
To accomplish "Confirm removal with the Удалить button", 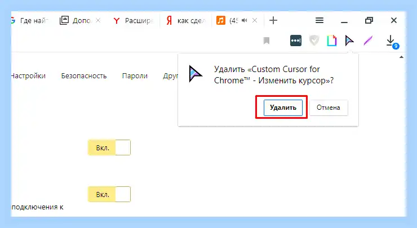I will tap(283, 108).
